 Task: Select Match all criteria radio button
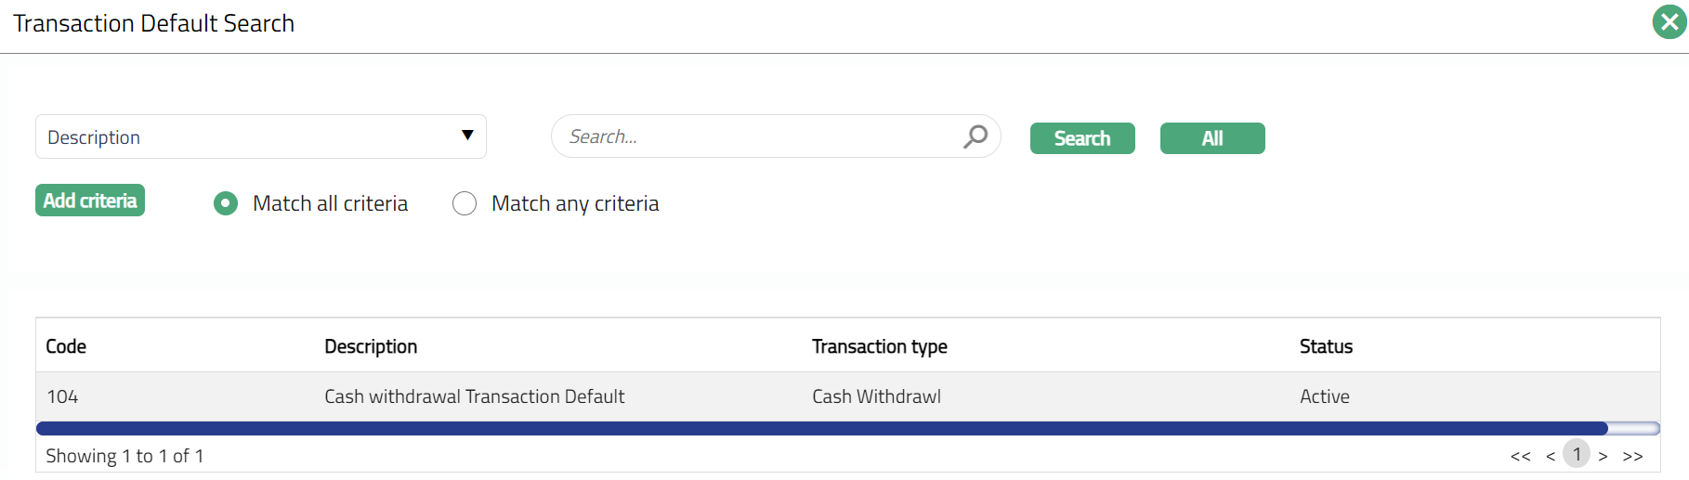[x=226, y=203]
